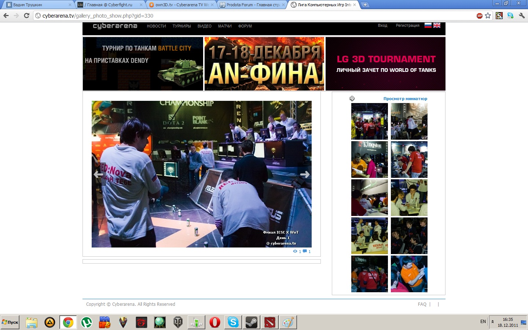This screenshot has height=330, width=528.
Task: Open the 17-18 Декабря LAN-финал banner
Action: (264, 64)
